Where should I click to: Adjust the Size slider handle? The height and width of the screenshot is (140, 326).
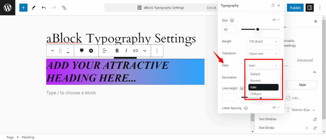[x=258, y=29]
